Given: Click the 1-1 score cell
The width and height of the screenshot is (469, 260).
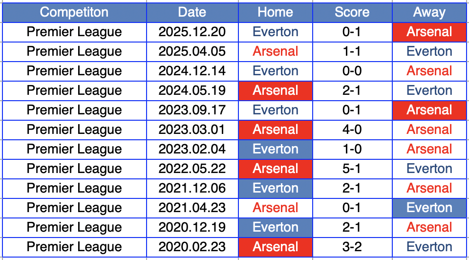Looking at the screenshot, I should tap(352, 51).
